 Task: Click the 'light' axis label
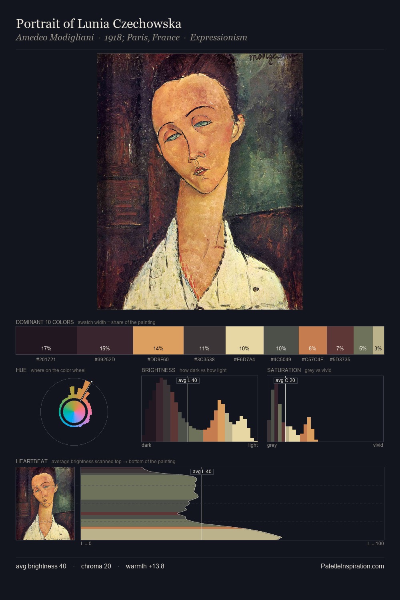pyautogui.click(x=253, y=445)
